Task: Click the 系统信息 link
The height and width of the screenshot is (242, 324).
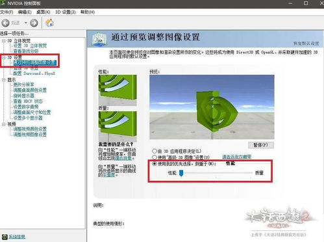Action: click(x=17, y=237)
